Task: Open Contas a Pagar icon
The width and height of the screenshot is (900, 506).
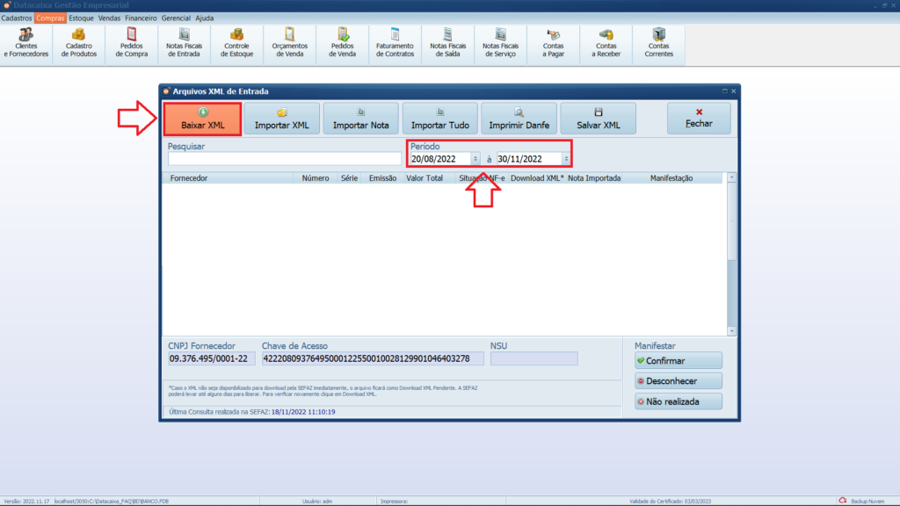Action: coord(554,43)
